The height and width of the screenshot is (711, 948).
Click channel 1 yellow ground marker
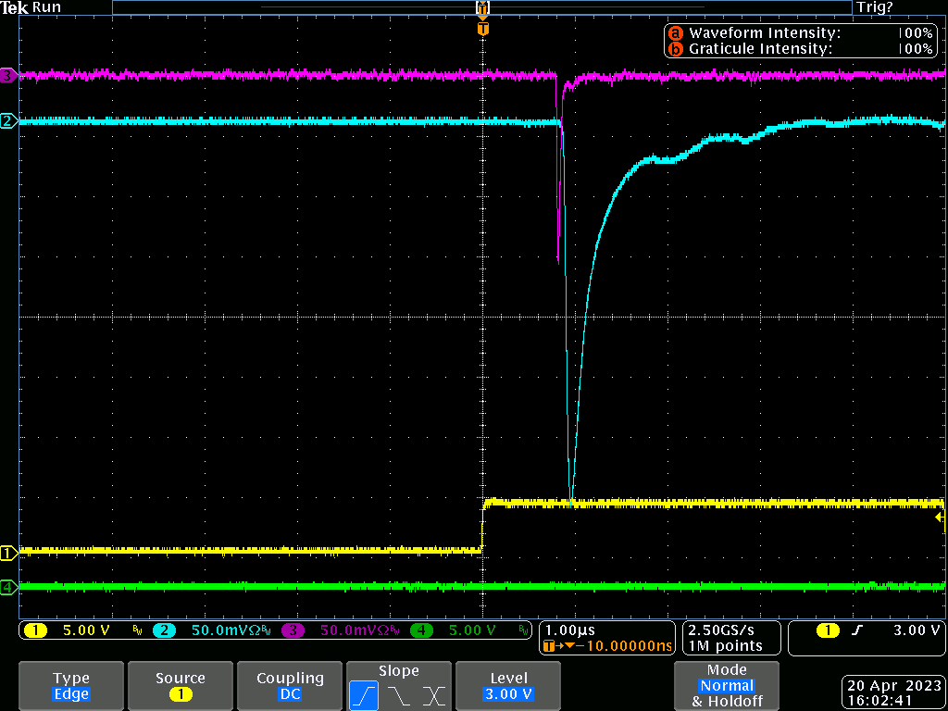coord(8,554)
